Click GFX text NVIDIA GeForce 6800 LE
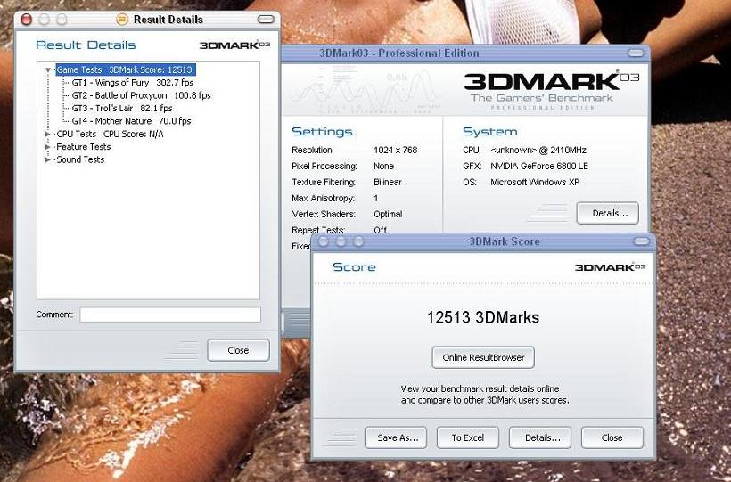 coord(539,166)
